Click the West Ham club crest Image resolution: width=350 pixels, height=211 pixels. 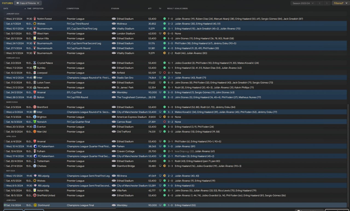click(35, 34)
